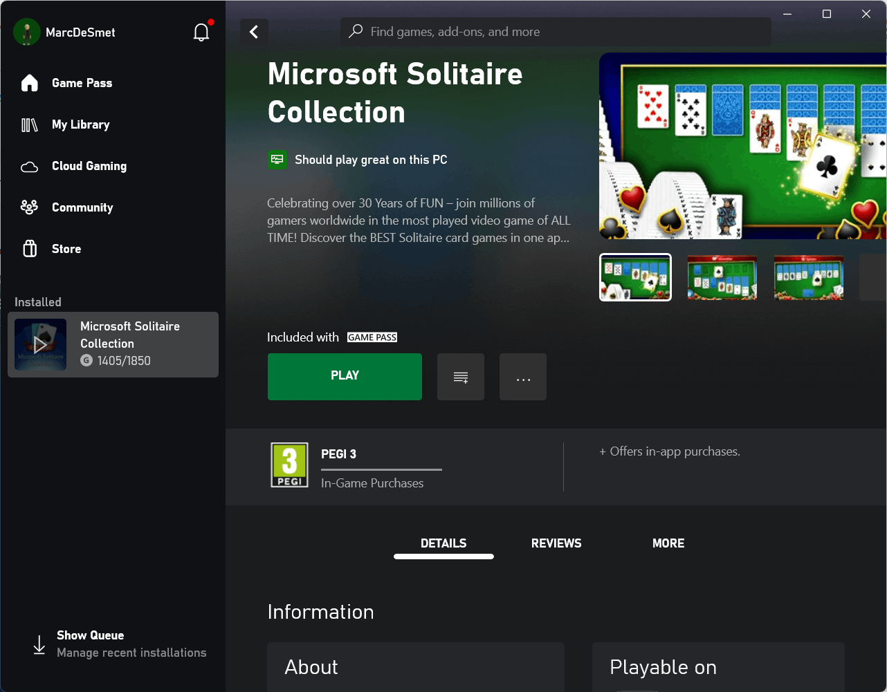Screen dimensions: 887x692
Task: Close the Xbox app window
Action: pos(866,14)
